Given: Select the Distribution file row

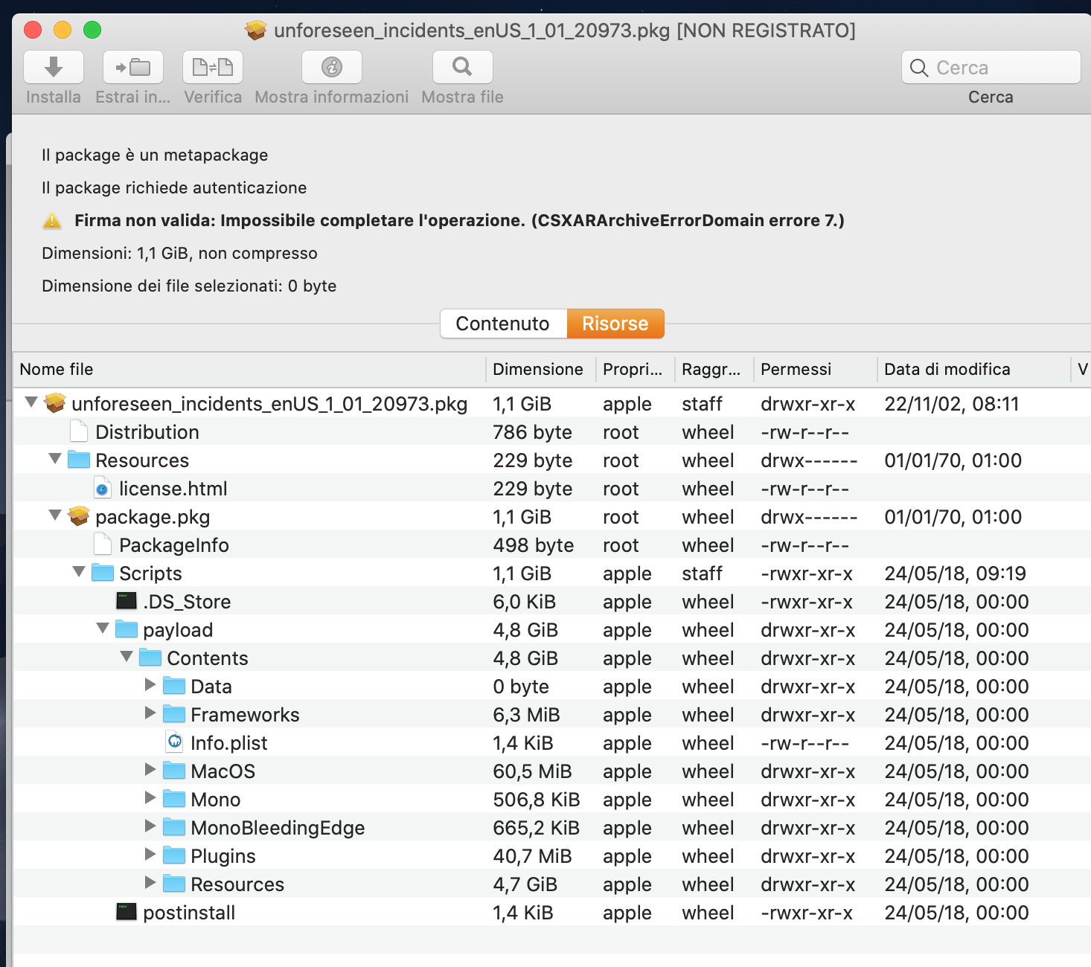Looking at the screenshot, I should [552, 432].
